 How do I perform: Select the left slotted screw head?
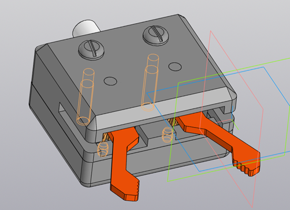click(91, 50)
